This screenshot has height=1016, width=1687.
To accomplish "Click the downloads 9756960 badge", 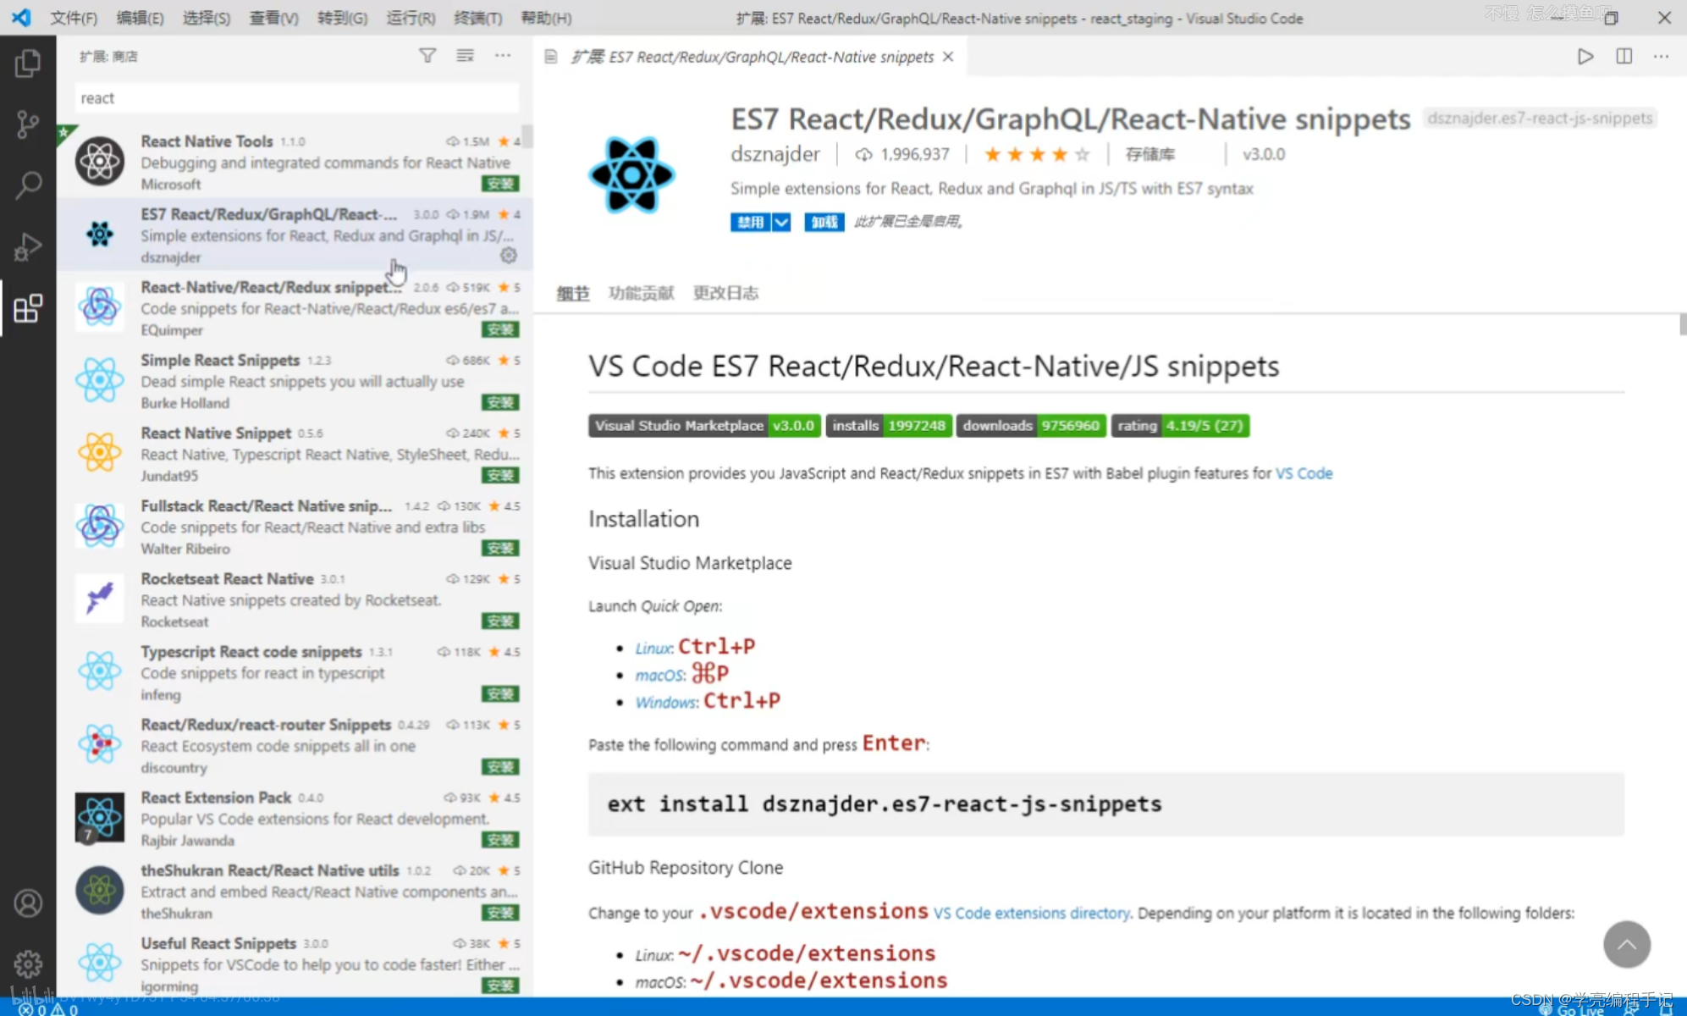I will [x=1030, y=425].
